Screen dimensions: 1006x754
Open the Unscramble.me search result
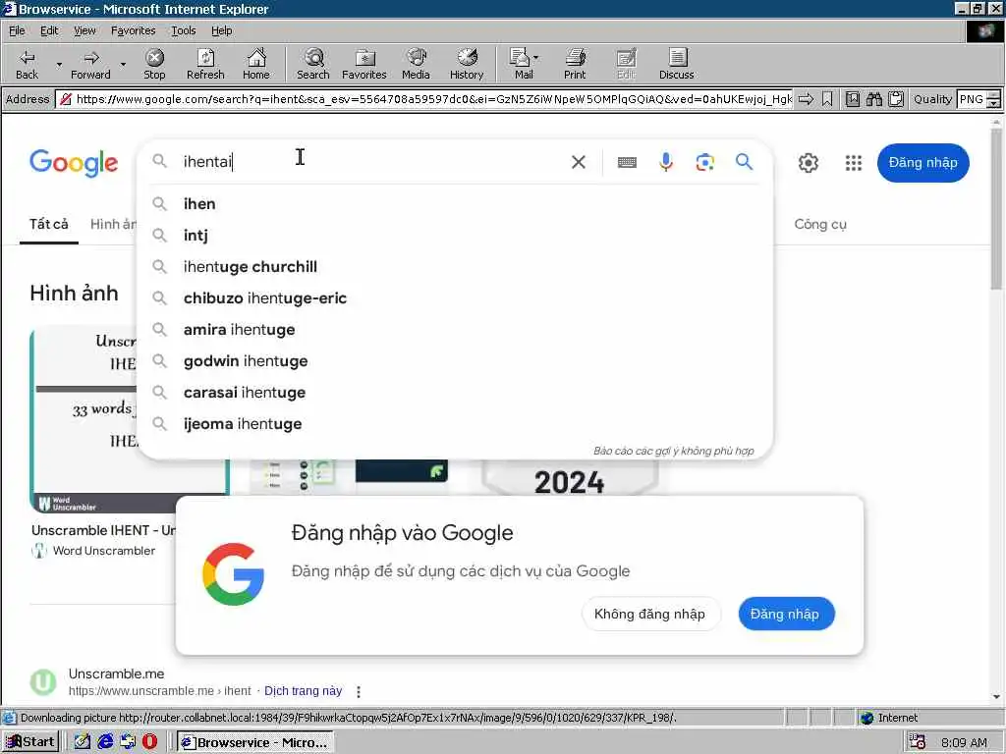(116, 673)
